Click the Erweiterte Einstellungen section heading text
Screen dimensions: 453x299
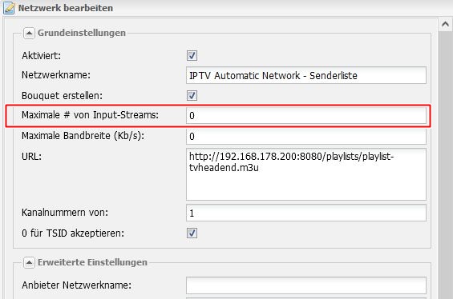92,262
